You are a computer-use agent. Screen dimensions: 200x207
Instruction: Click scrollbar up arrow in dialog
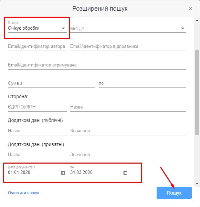(x=197, y=20)
